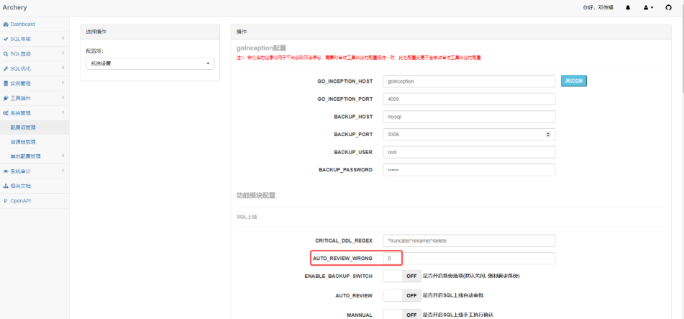The image size is (684, 319).
Task: Click the 相关文档 sitemap icon
Action: point(6,187)
